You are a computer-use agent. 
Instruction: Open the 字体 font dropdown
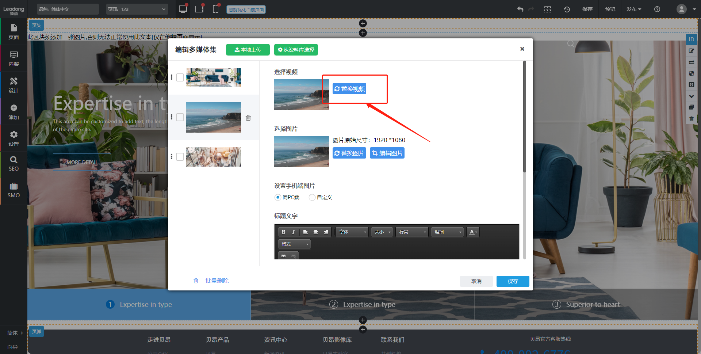[352, 232]
